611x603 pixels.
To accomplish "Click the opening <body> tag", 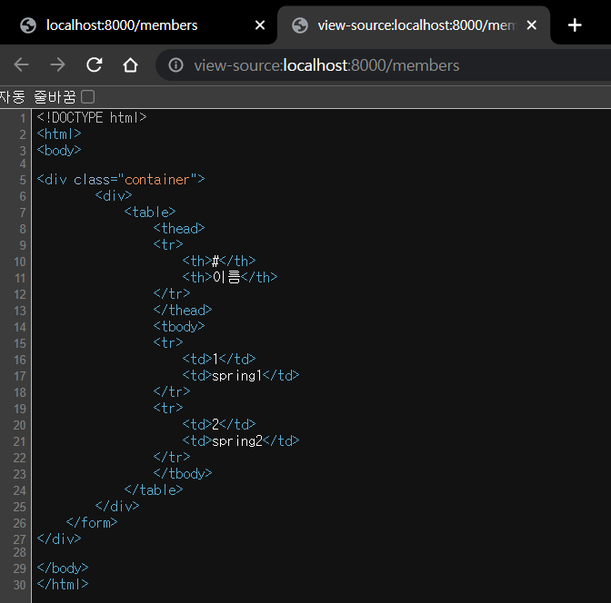I will [x=59, y=150].
